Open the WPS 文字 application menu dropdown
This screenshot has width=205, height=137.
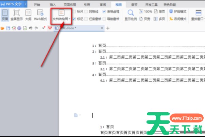pos(25,4)
